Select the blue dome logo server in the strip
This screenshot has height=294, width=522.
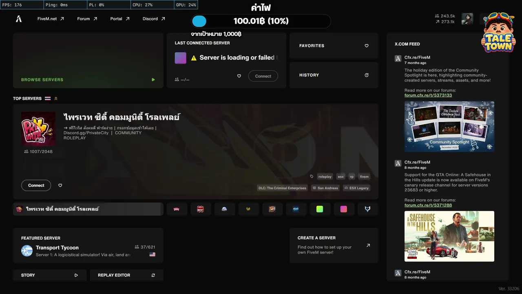click(x=224, y=209)
